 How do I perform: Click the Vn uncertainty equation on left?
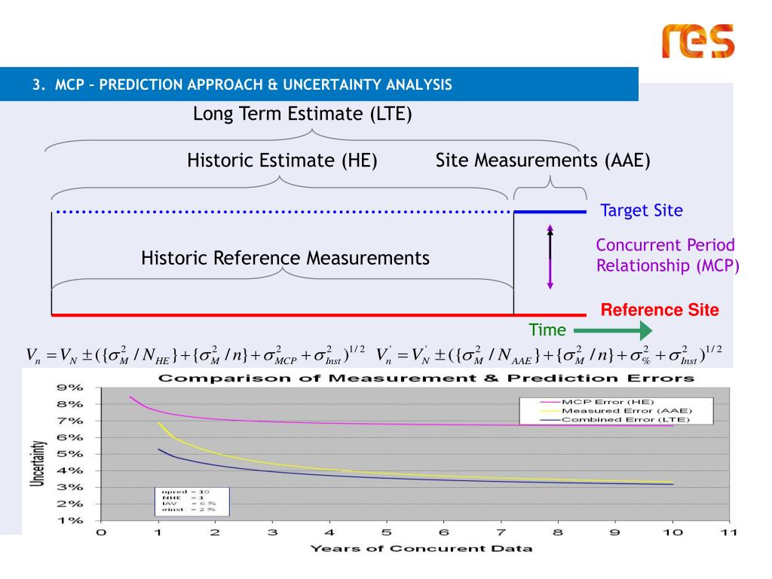195,355
